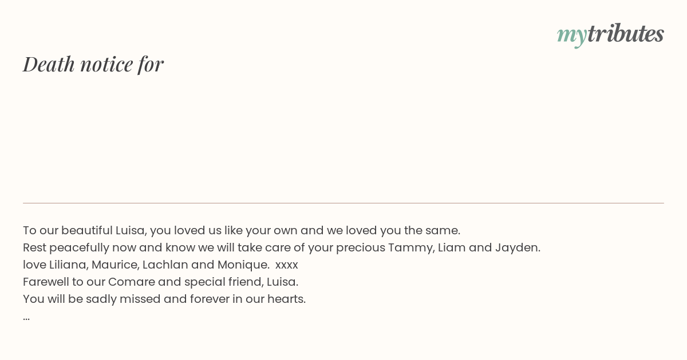Click the line starting "love Liliana, Maurice"
The width and height of the screenshot is (687, 360).
pos(160,265)
